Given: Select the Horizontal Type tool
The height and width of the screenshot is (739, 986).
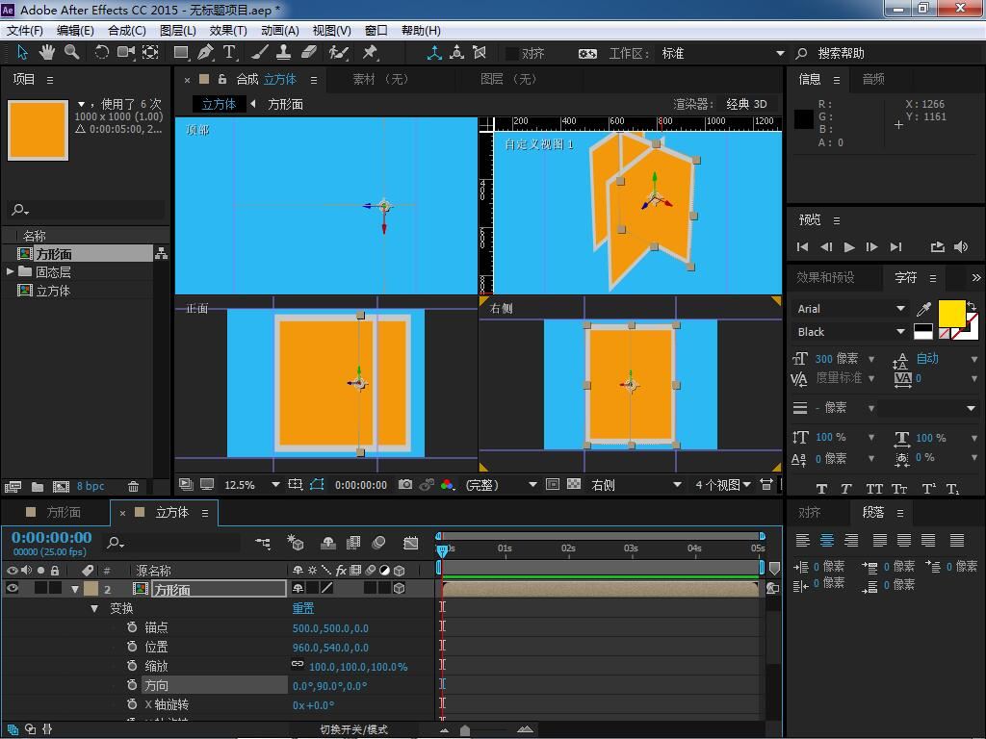Looking at the screenshot, I should point(230,52).
